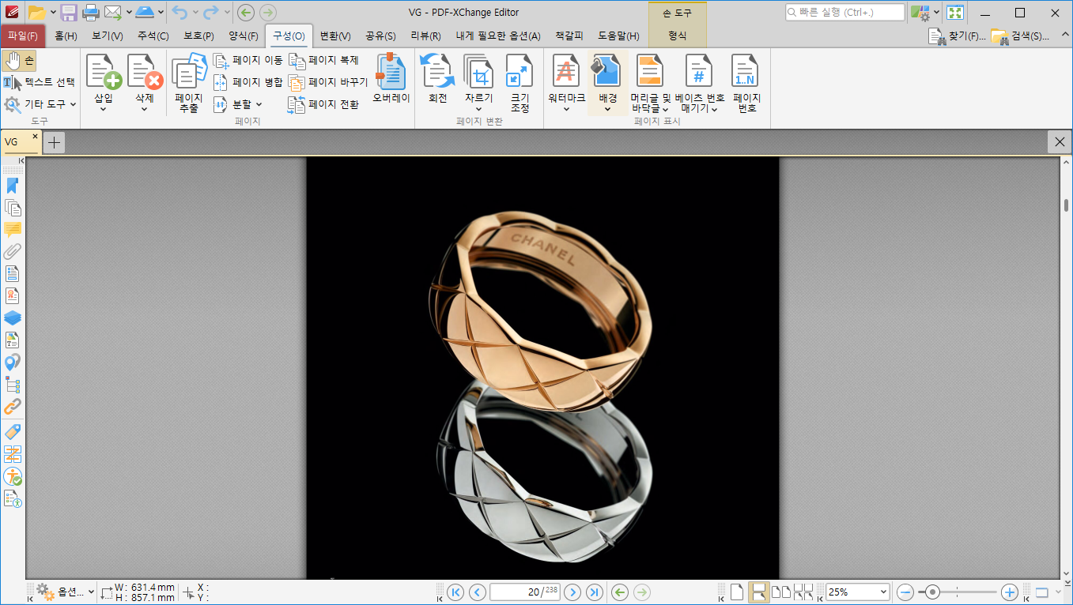Image resolution: width=1073 pixels, height=605 pixels.
Task: Click the zoom slider handle
Action: coord(933,592)
